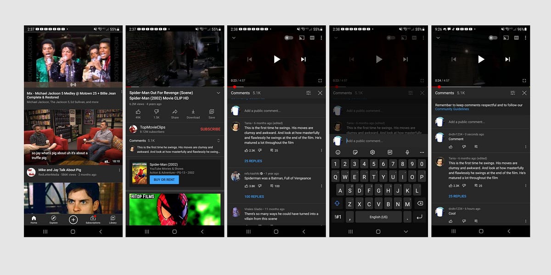Tap the GIF icon in the comment toolbar

(391, 152)
